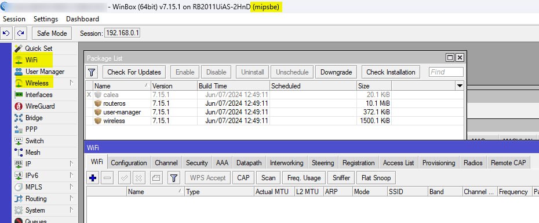The width and height of the screenshot is (539, 223).
Task: Open the Routing sidebar menu
Action: coord(36,199)
